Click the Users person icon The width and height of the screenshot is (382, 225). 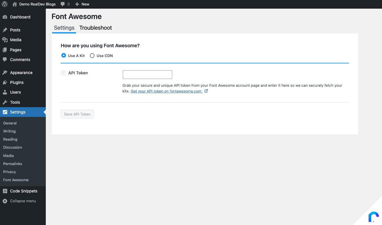tap(5, 92)
